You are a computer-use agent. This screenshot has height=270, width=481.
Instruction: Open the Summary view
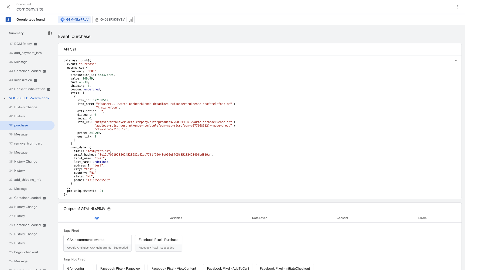[x=16, y=33]
